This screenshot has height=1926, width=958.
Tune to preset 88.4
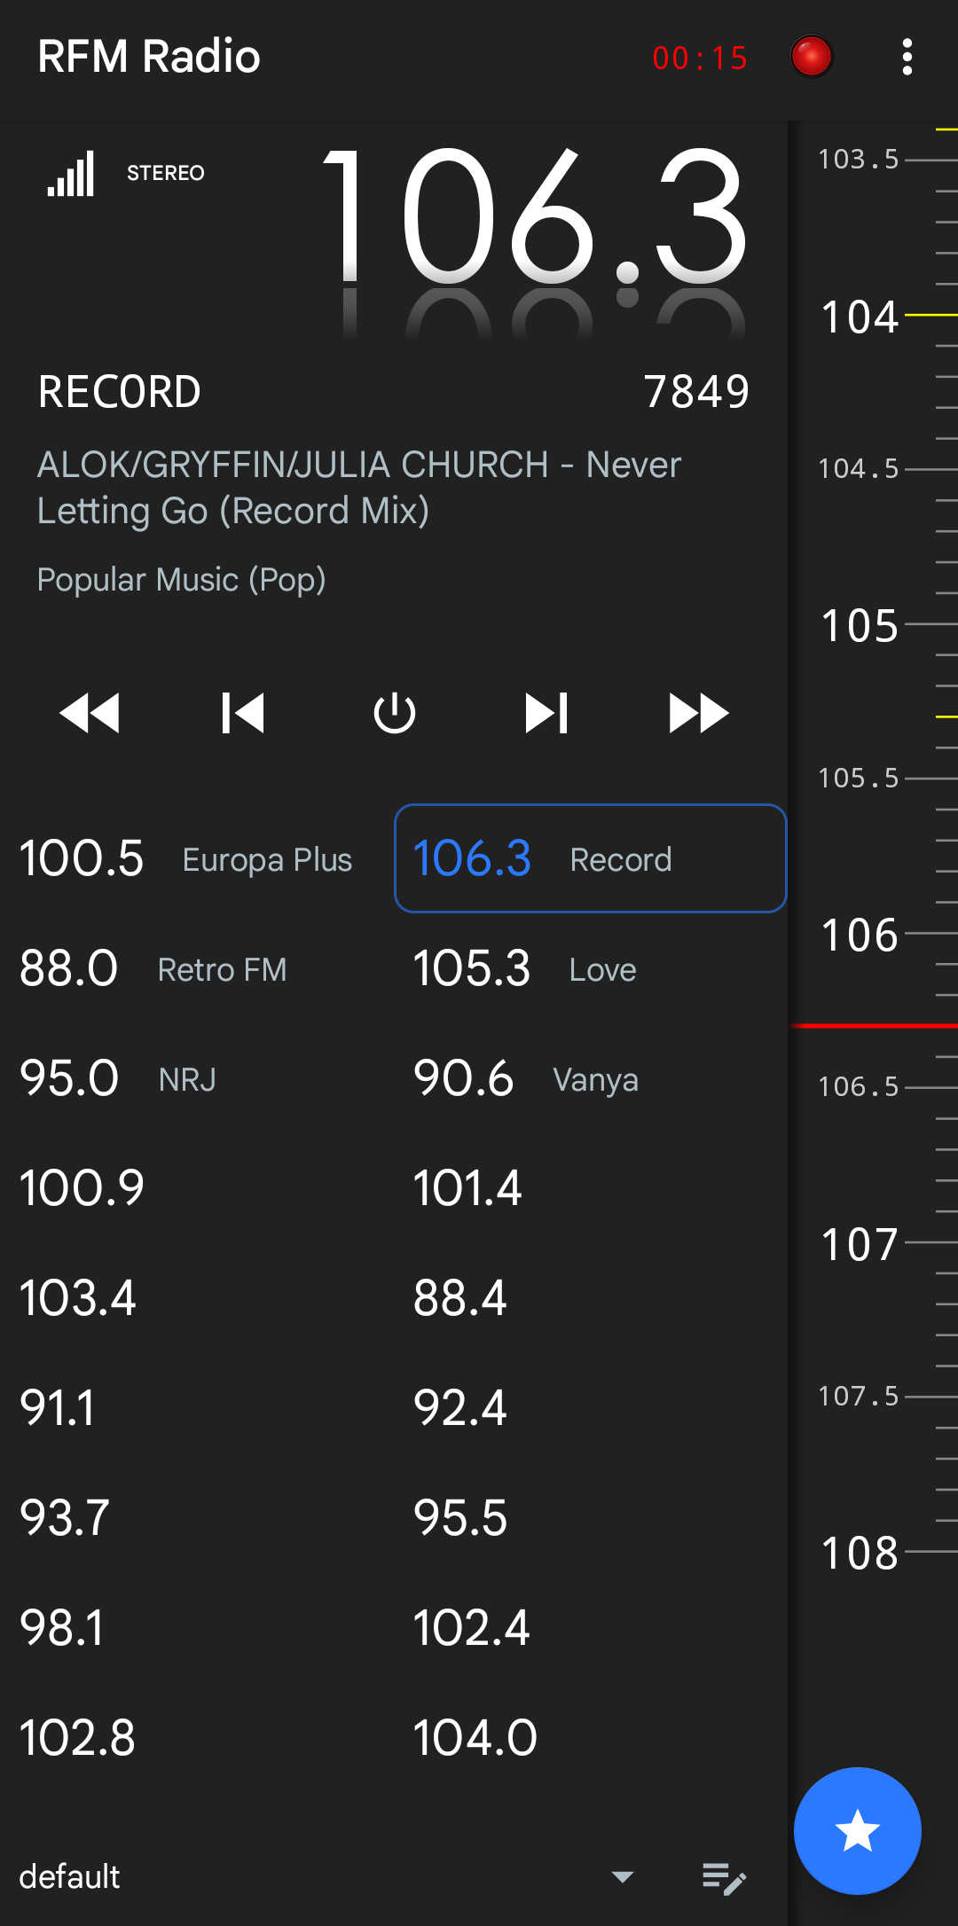pyautogui.click(x=591, y=1298)
